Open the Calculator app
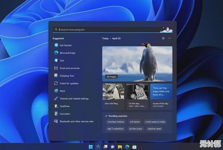This screenshot has height=150, width=223. [x=65, y=114]
